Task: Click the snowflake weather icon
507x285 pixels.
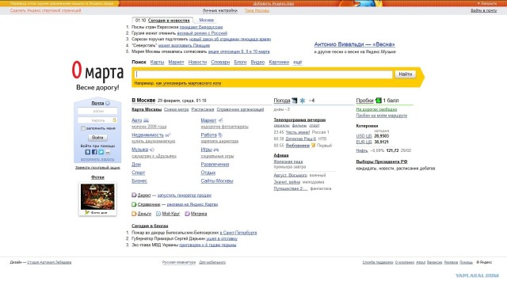Action: [303, 101]
